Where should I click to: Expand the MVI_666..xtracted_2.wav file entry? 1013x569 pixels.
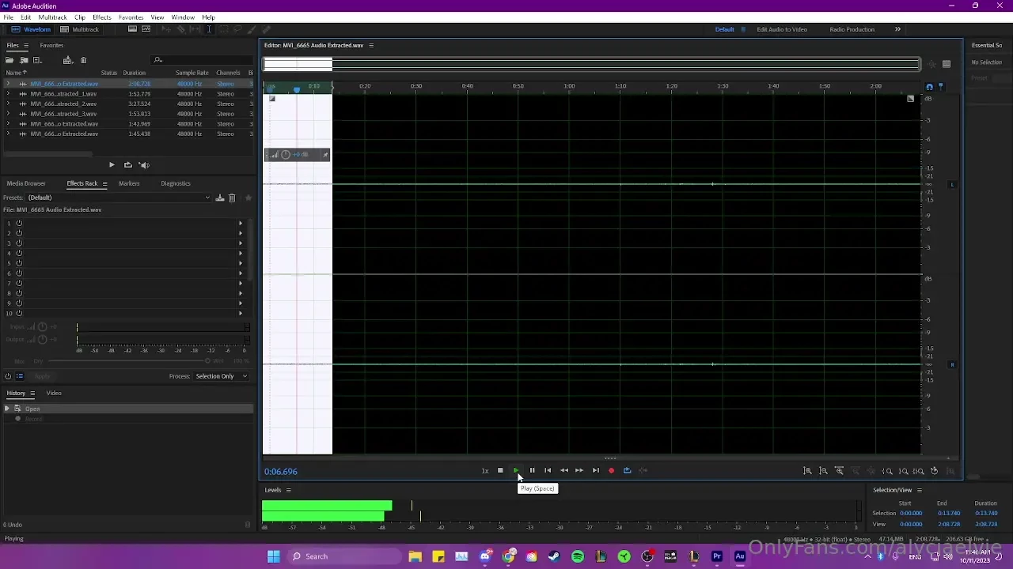coord(8,104)
